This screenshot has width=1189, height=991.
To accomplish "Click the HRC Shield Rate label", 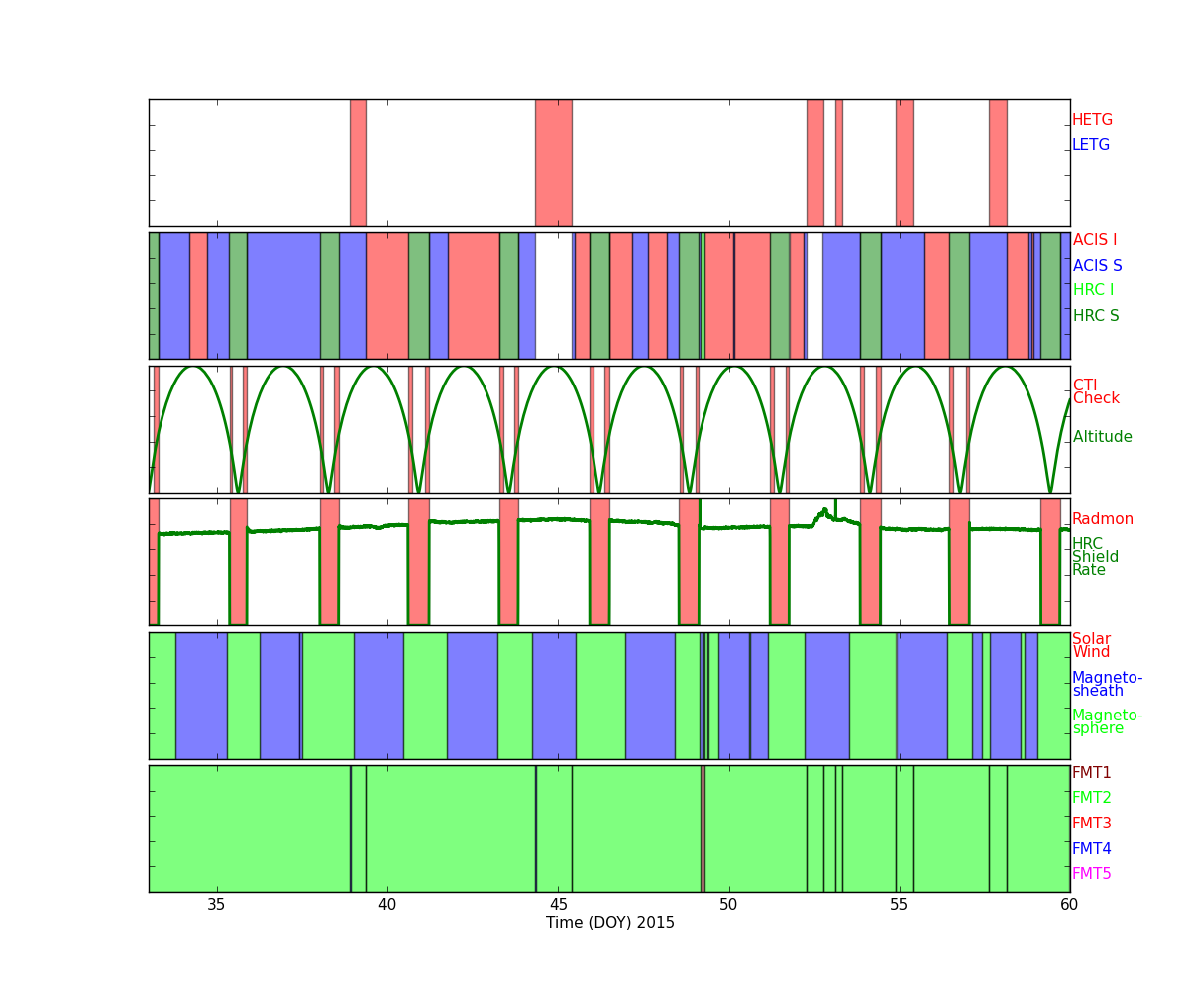I will 1095,557.
